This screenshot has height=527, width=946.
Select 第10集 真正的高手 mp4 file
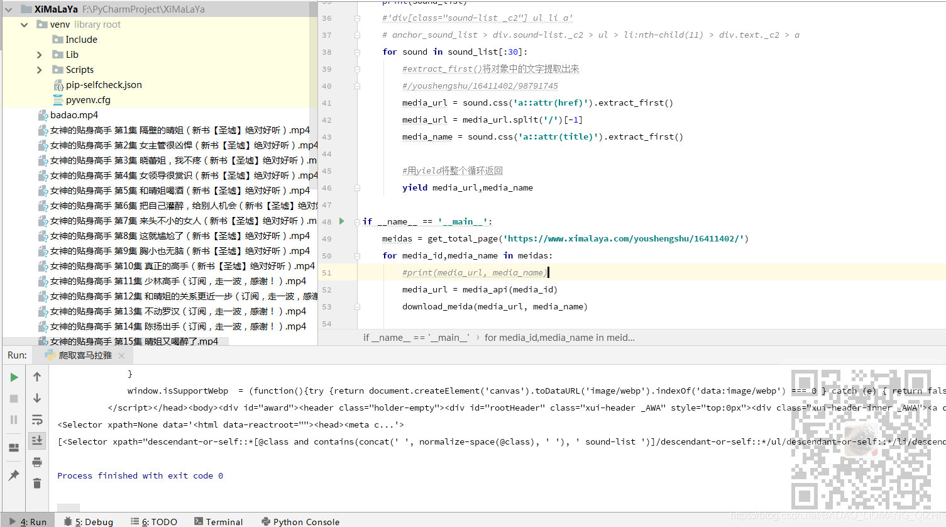[182, 266]
